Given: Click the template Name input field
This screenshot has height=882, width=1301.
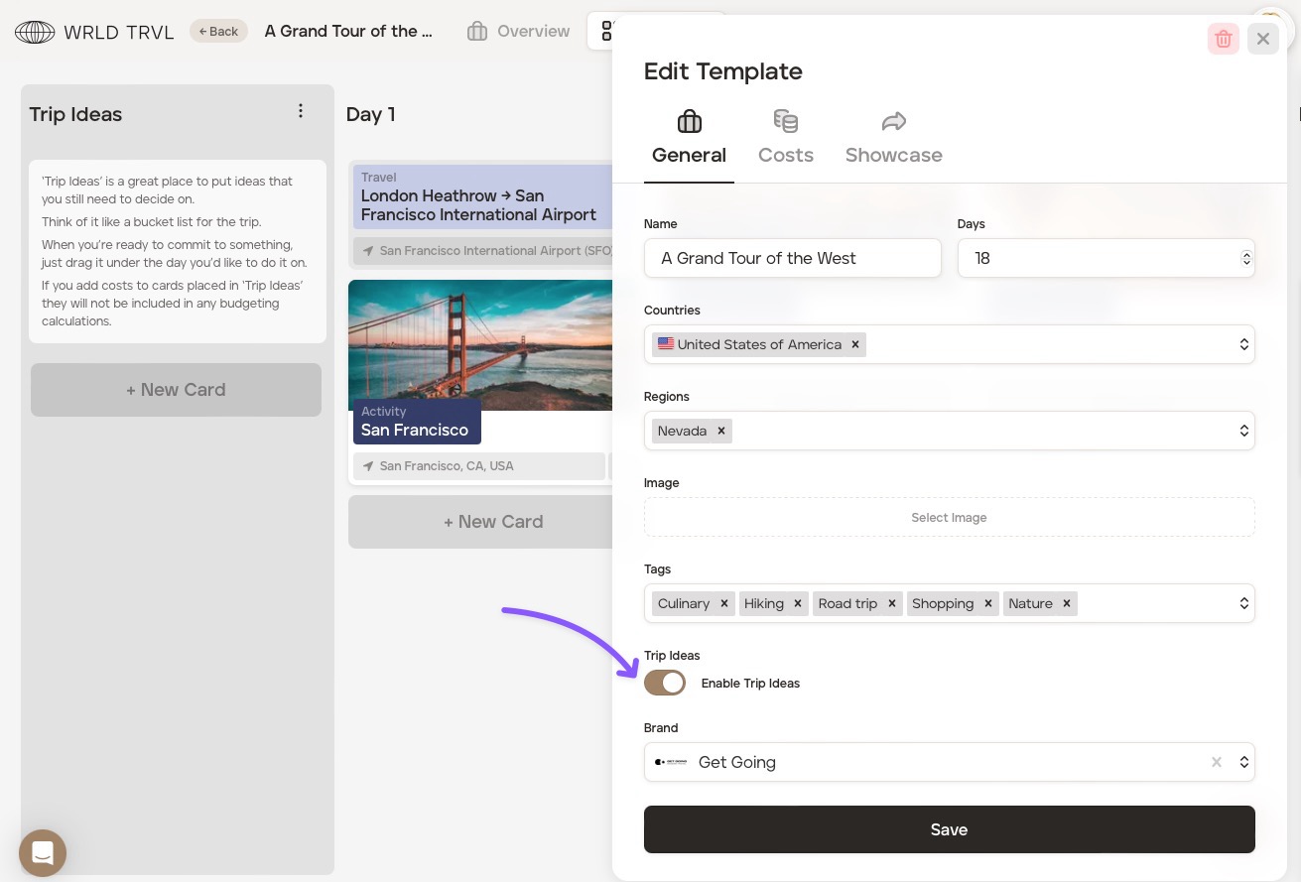Looking at the screenshot, I should pos(792,258).
